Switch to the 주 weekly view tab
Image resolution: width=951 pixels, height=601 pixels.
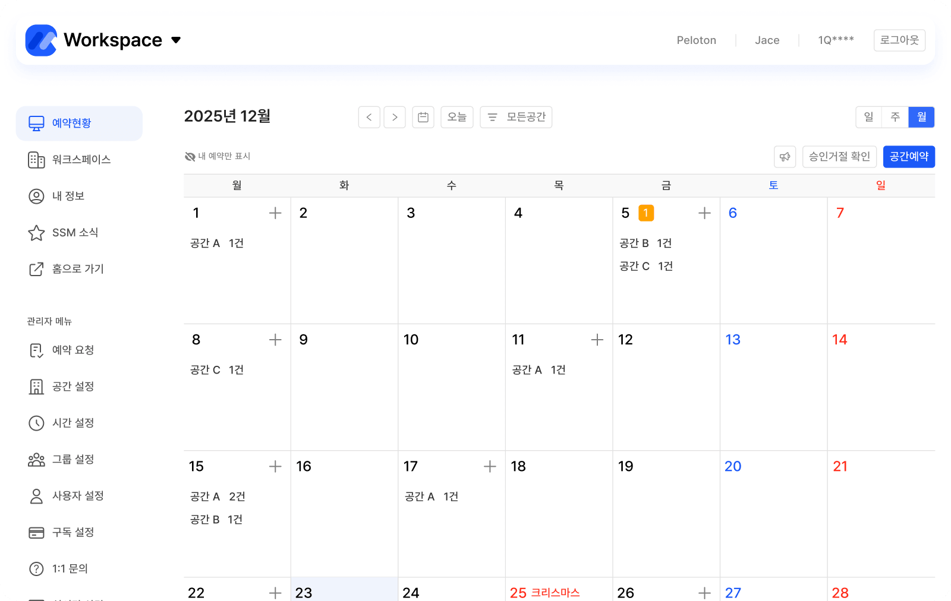pyautogui.click(x=895, y=117)
